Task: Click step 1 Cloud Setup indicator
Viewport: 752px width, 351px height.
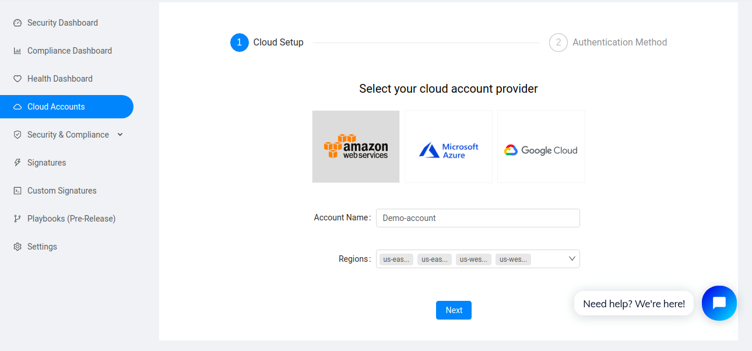Action: [267, 43]
